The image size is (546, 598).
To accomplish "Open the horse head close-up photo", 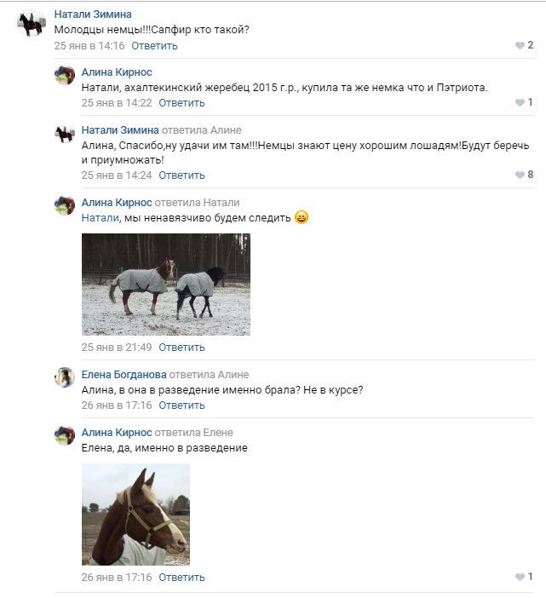I will pos(135,515).
